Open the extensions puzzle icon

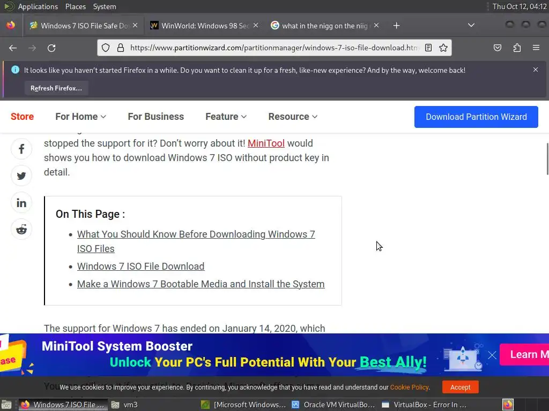click(517, 48)
